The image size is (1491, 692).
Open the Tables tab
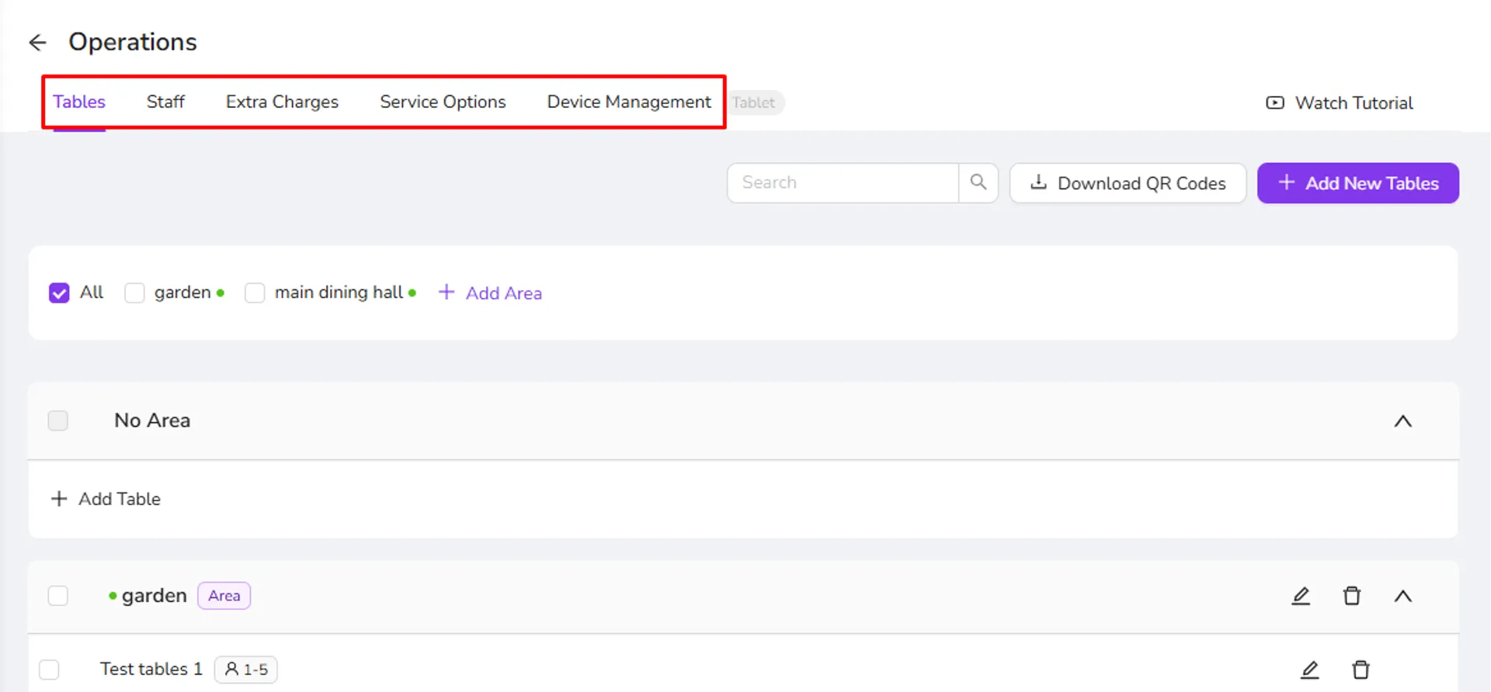coord(79,102)
